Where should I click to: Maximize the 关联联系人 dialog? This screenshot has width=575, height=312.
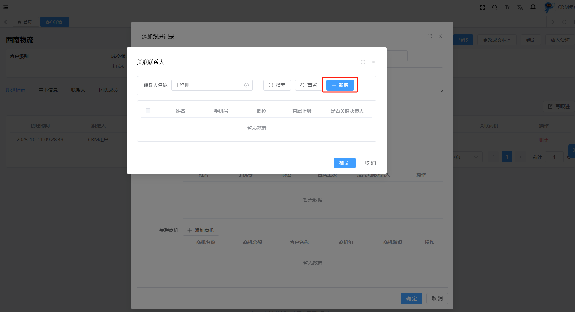[x=363, y=62]
